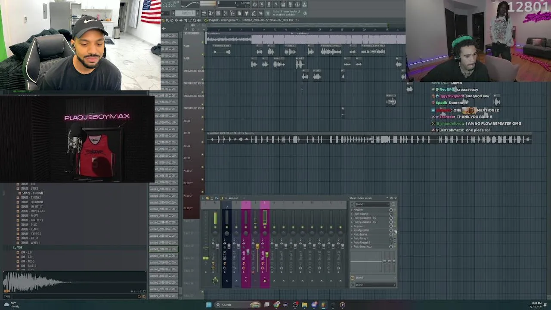Viewport: 551px width, 310px height.
Task: Click the cut/scissors icon in top toolbar
Action: 262,4
